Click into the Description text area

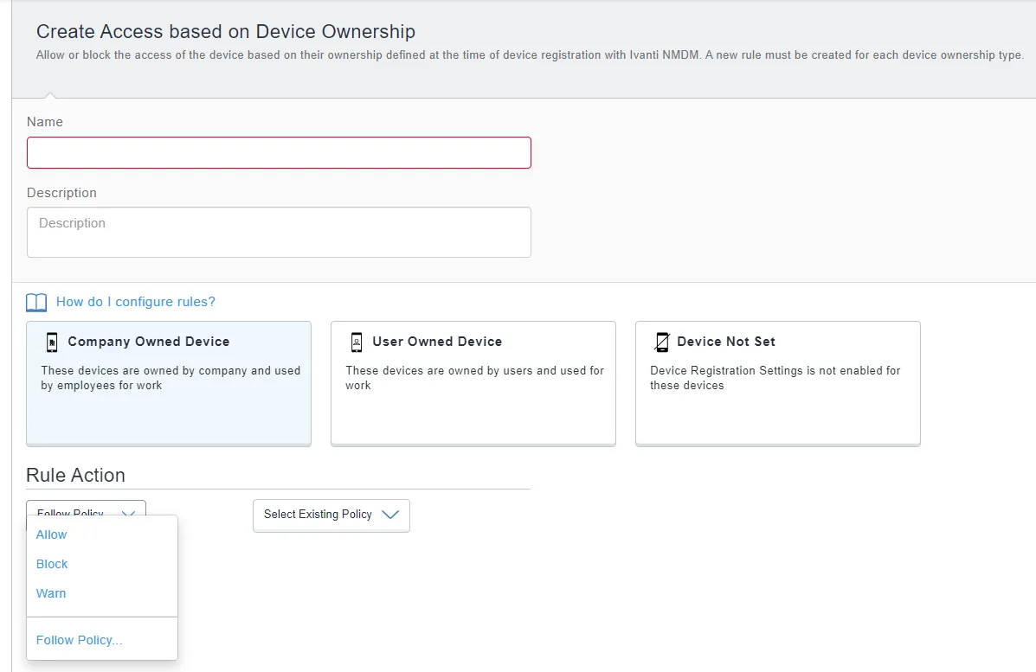279,233
